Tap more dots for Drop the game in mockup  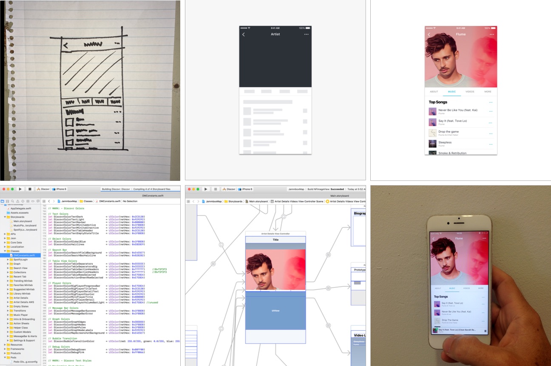[x=491, y=133]
